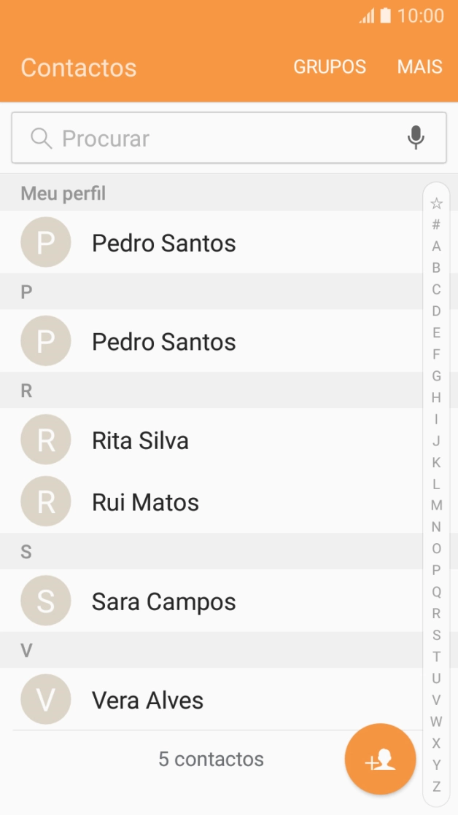Select Rita Silva from the contact list
The width and height of the screenshot is (458, 815).
click(140, 440)
